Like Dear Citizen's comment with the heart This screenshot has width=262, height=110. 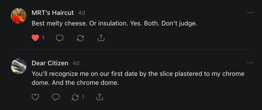click(x=36, y=97)
